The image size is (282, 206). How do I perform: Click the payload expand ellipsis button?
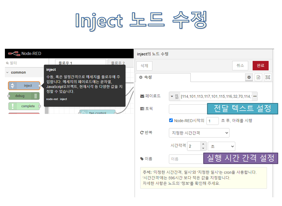click(255, 96)
